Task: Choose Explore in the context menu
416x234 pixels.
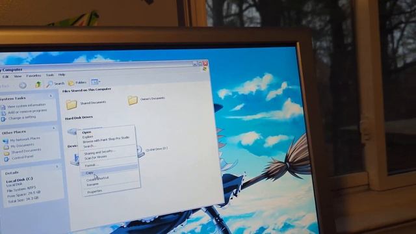Action: click(88, 137)
